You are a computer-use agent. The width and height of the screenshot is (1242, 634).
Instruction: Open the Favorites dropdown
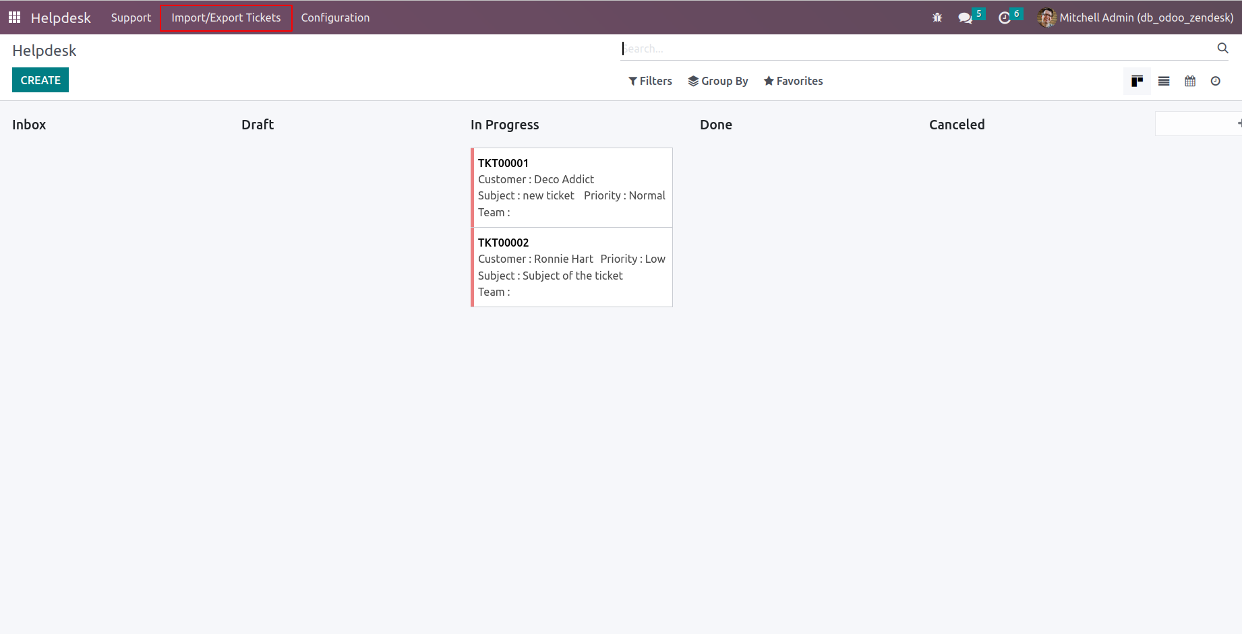[793, 81]
